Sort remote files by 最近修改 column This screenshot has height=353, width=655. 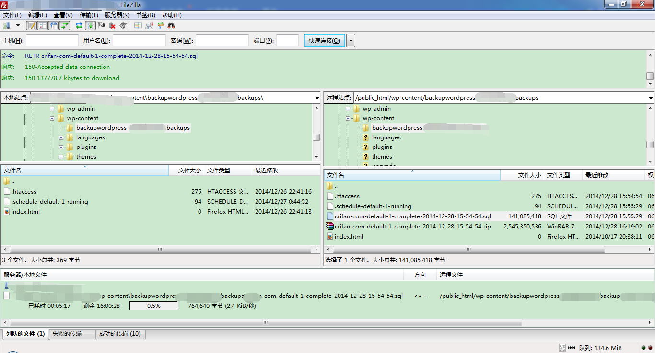coord(613,175)
